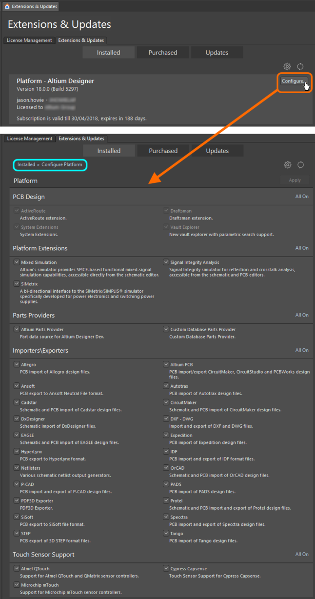Click All On for Importers\Exporters
315x599 pixels.
click(301, 350)
